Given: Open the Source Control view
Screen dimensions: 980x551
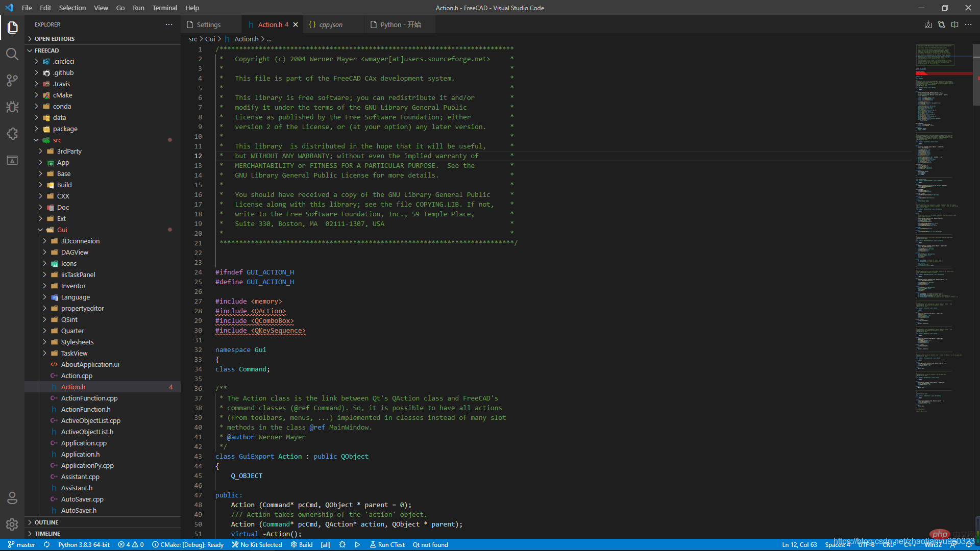Looking at the screenshot, I should click(12, 80).
